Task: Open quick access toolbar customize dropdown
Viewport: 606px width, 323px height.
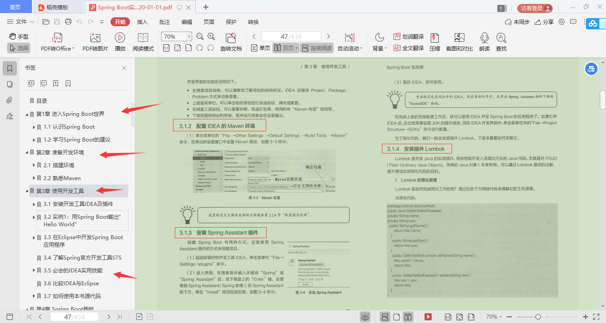Action: click(x=102, y=22)
